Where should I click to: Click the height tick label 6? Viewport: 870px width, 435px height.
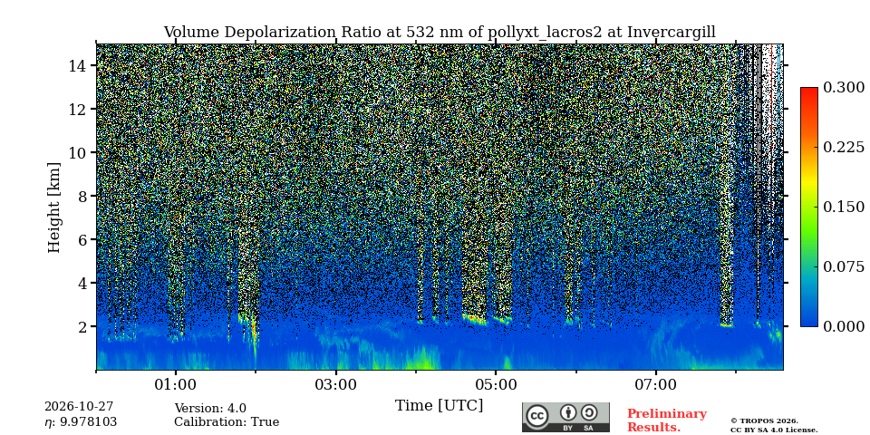pyautogui.click(x=83, y=239)
